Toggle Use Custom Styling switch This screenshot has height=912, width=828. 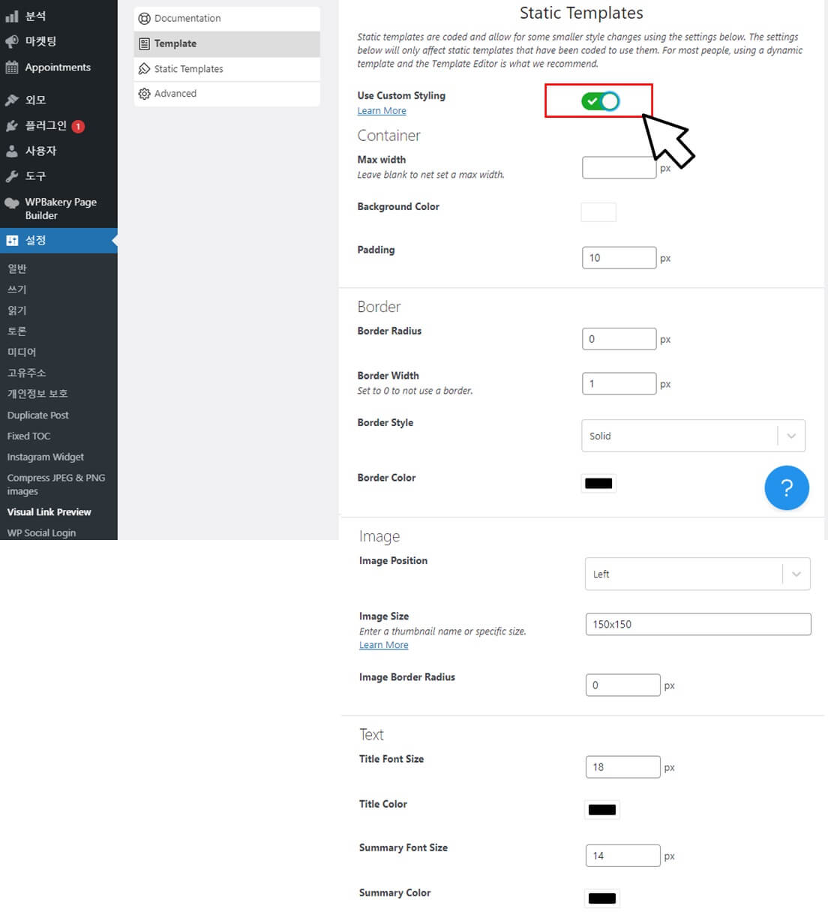[600, 100]
